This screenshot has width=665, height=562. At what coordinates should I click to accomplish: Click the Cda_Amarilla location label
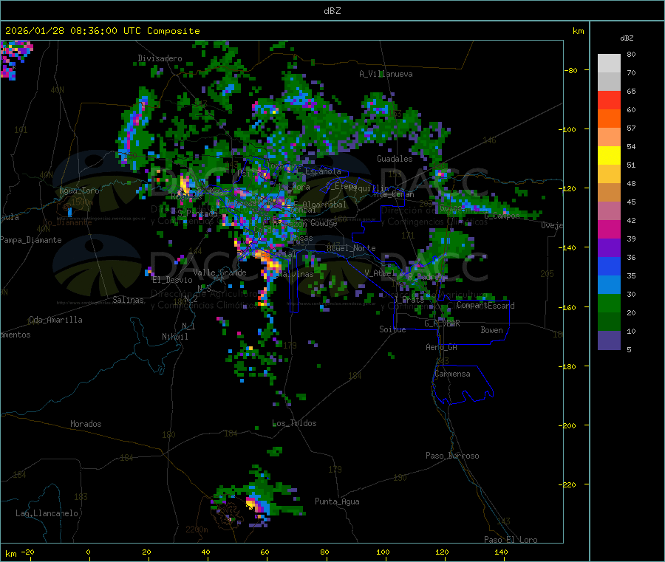point(55,320)
